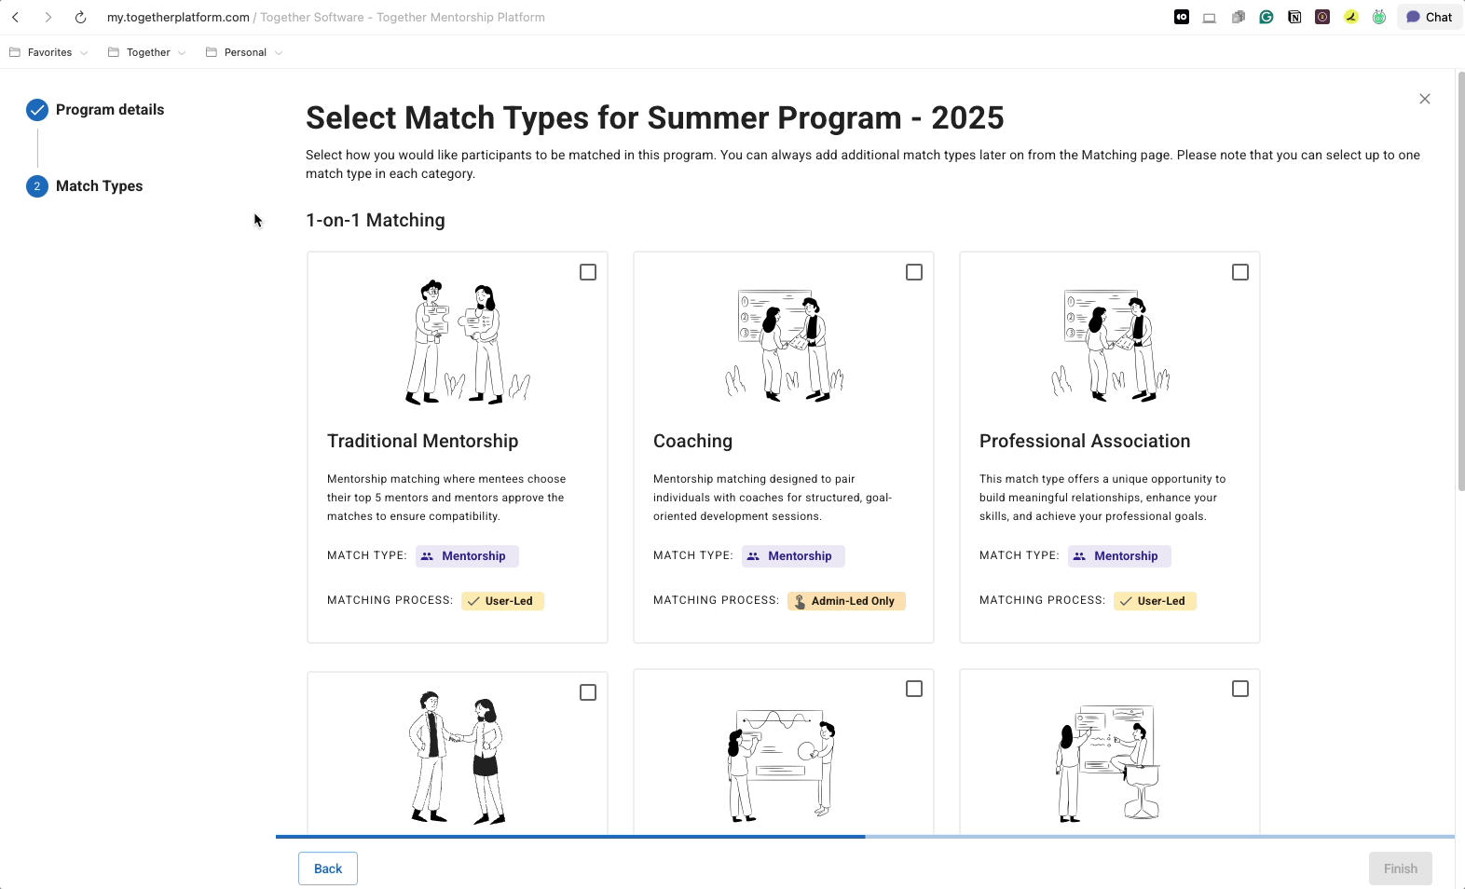The image size is (1465, 889).
Task: Check the Traditional Mentorship checkbox
Action: [x=588, y=272]
